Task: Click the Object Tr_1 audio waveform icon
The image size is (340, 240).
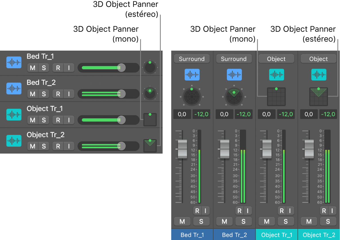Action: pos(13,114)
